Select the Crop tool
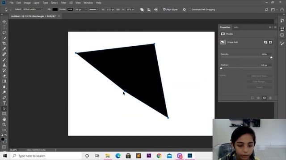Viewport: 286px width, 160px height. [x=4, y=44]
